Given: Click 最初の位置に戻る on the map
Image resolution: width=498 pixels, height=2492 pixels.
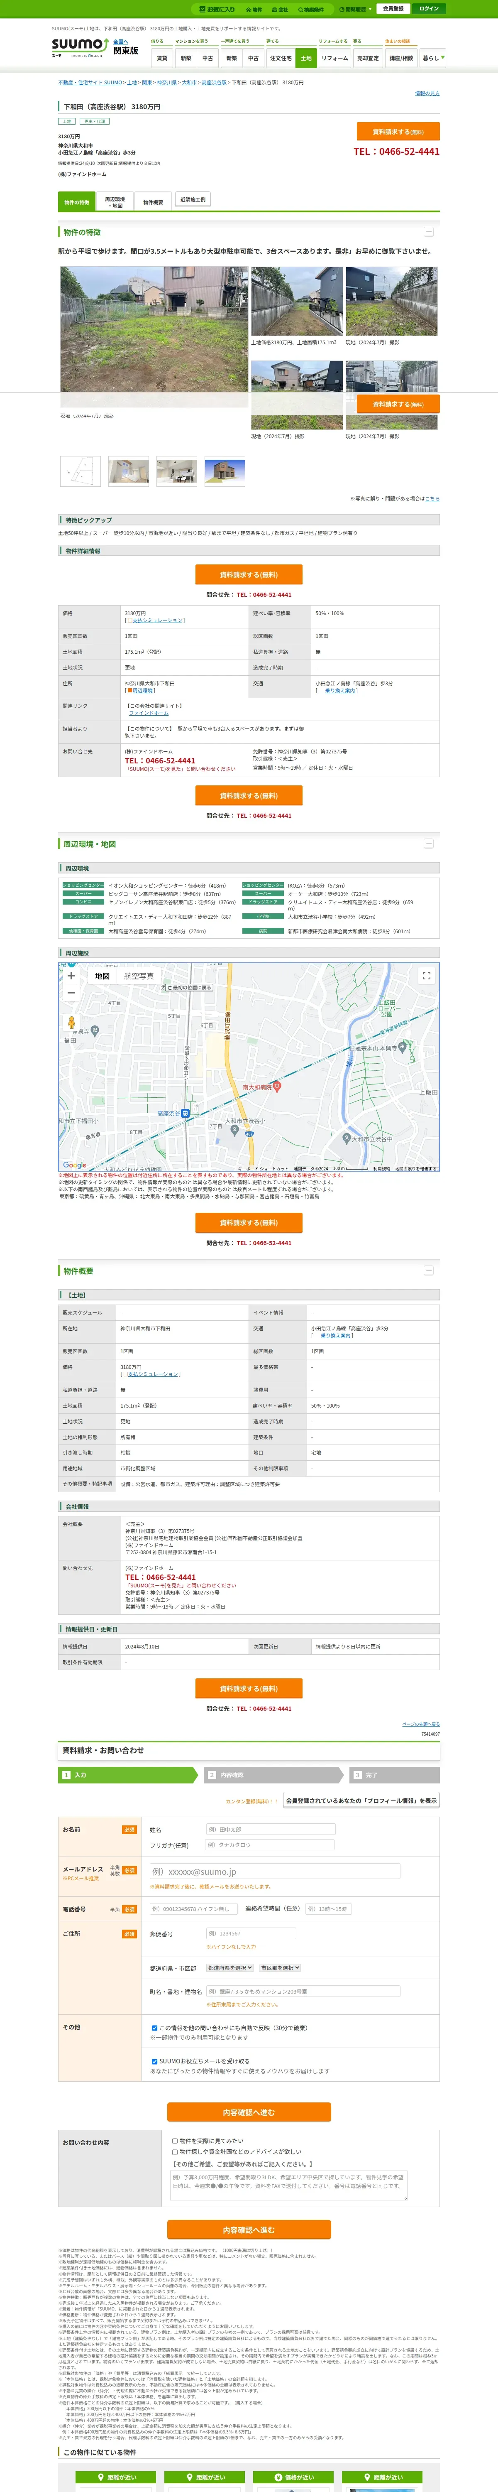Looking at the screenshot, I should pos(188,988).
